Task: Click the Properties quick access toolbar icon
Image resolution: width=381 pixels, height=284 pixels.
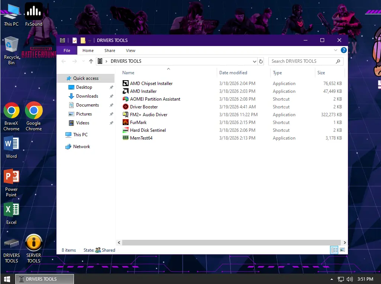Action: [75, 40]
